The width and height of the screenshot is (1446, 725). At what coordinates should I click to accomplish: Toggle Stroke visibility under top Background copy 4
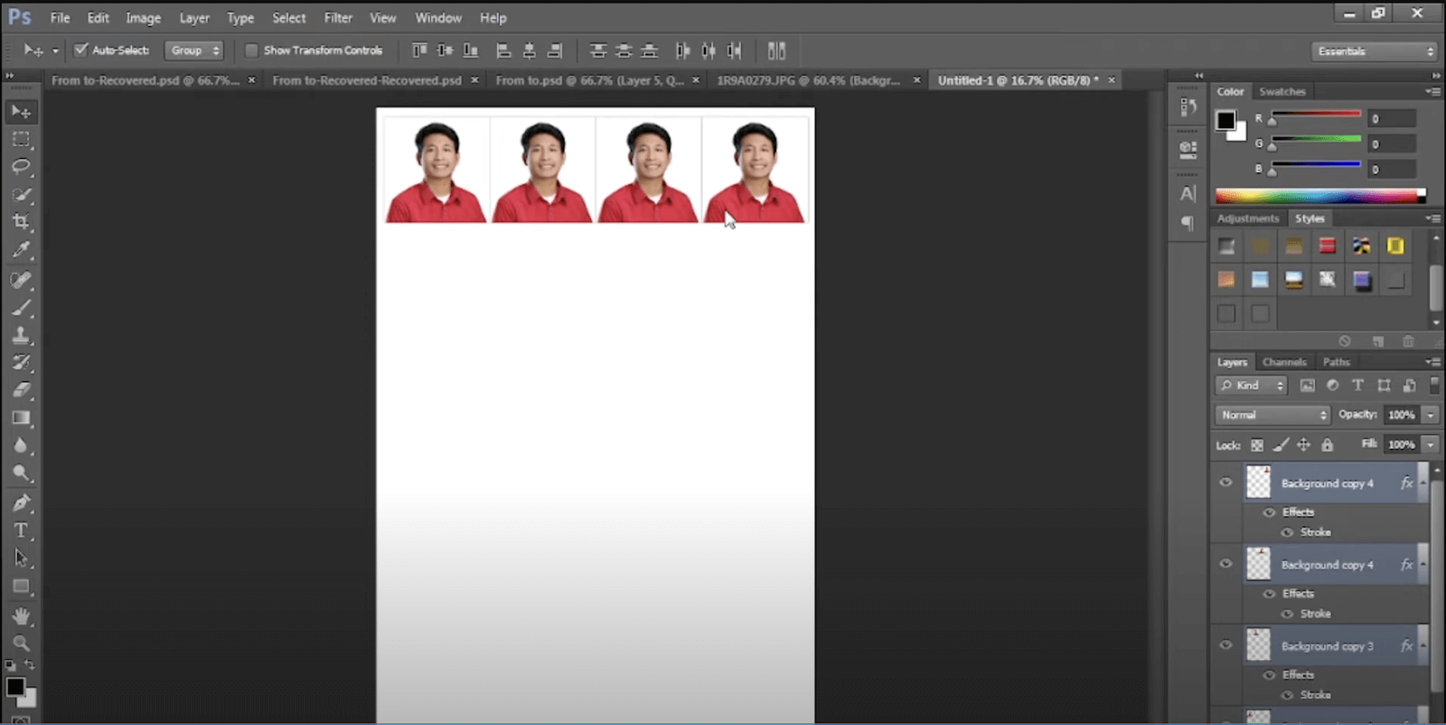click(1287, 532)
